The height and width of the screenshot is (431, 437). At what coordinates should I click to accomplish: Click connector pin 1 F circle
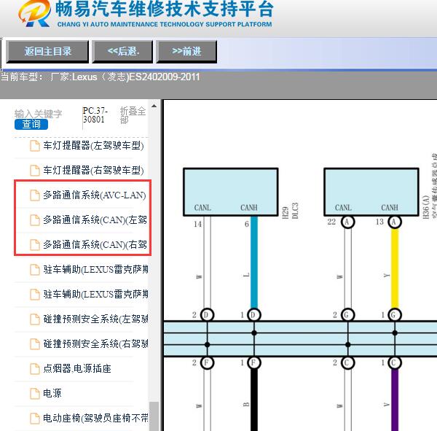click(x=254, y=362)
